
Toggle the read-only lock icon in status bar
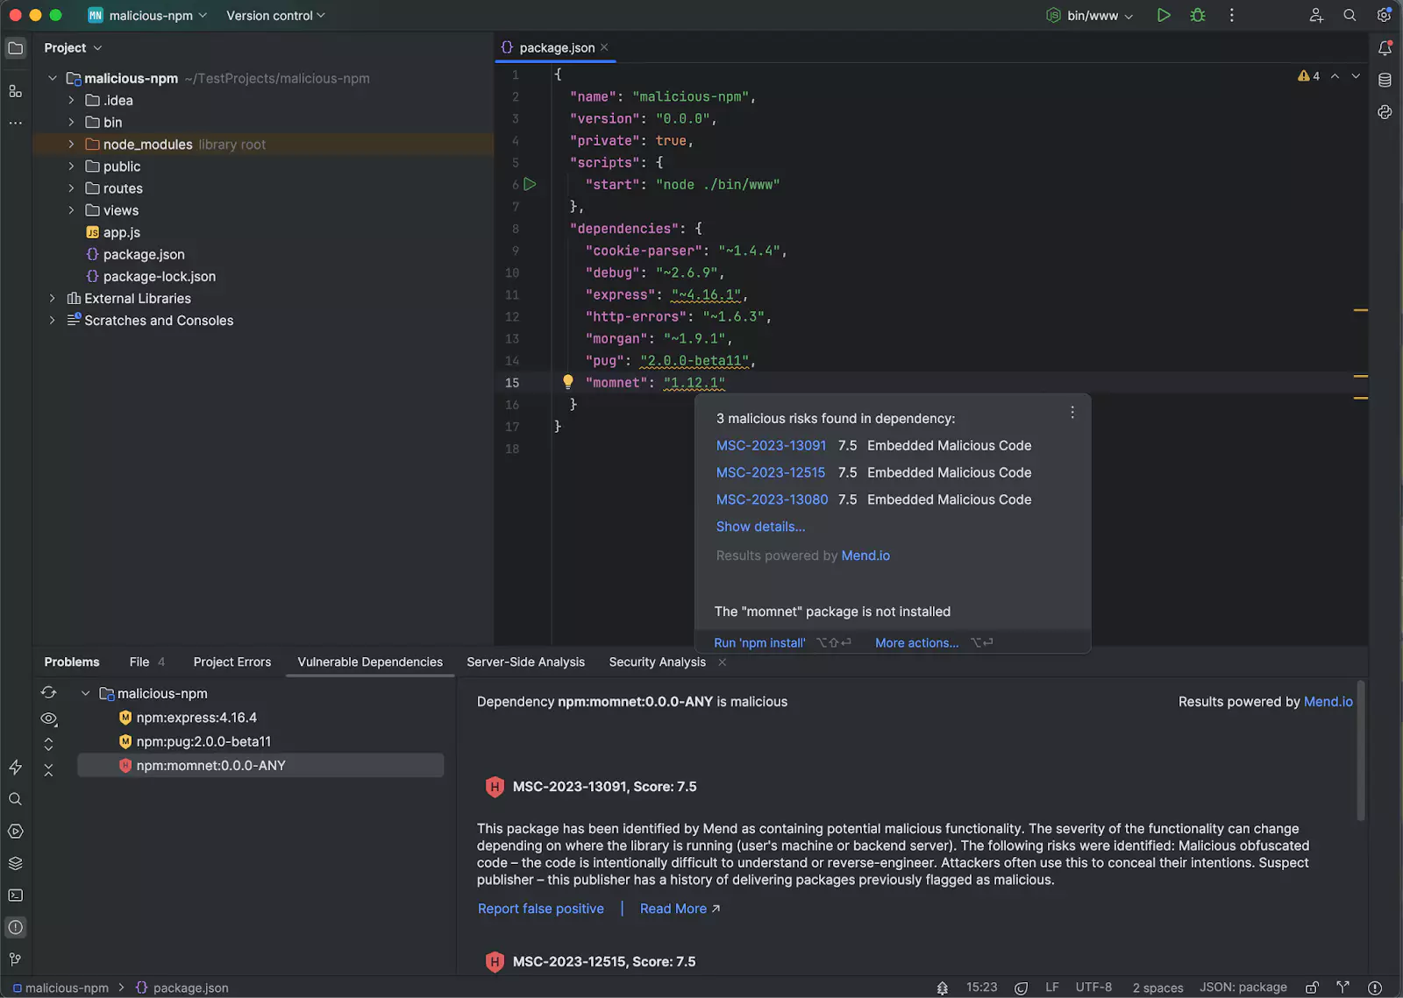1312,987
